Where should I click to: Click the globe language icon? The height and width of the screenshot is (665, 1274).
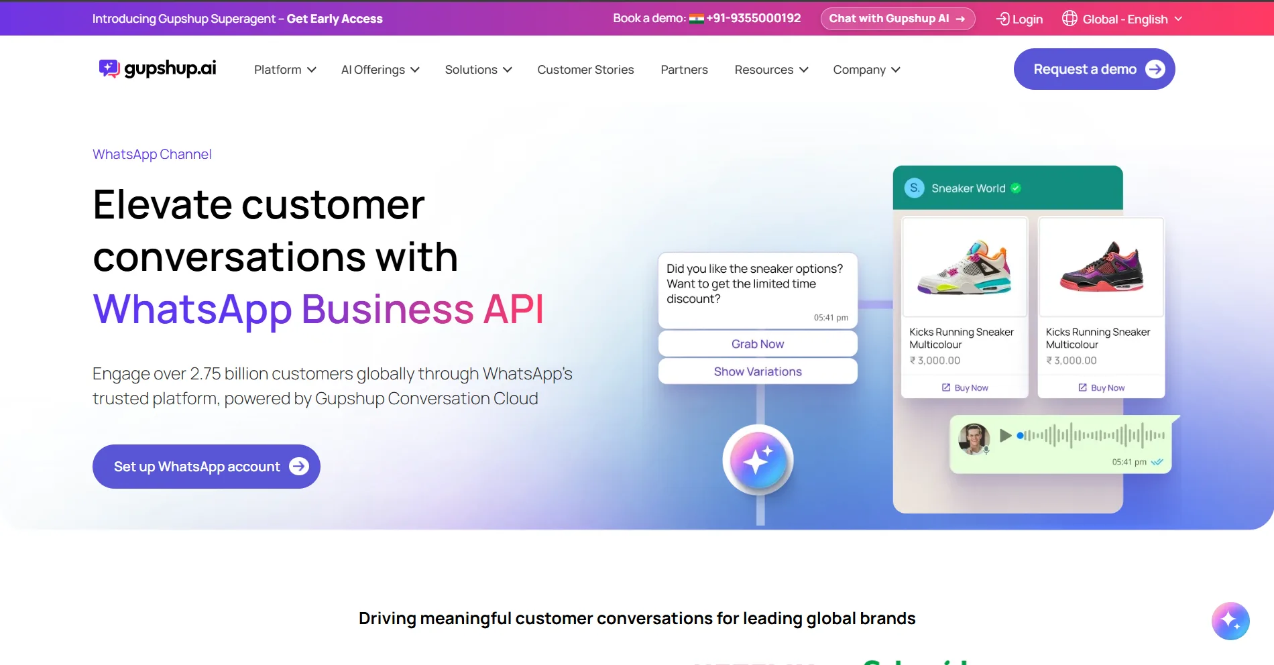coord(1069,18)
